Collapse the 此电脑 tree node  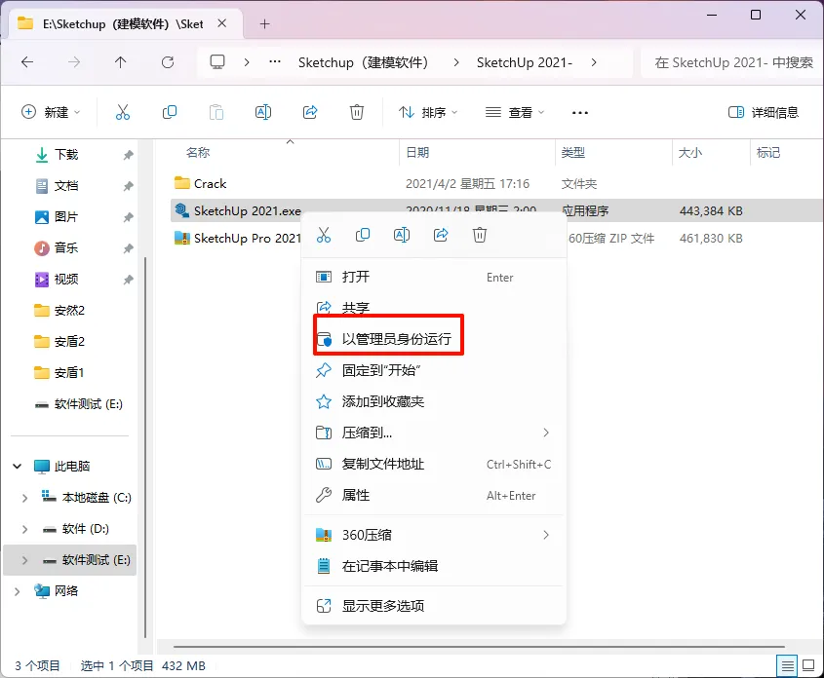coord(18,466)
